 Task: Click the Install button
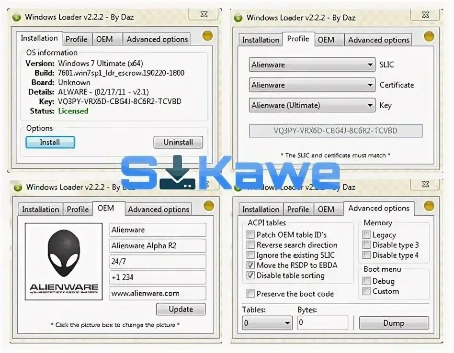tap(50, 142)
